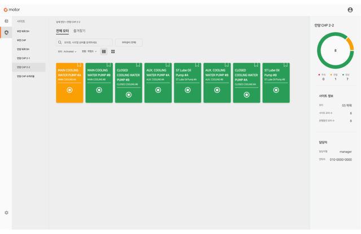Bookmark the MAIN COOLING WATER PUMP #B card
Image resolution: width=361 pixels, height=234 pixels.
pos(108,65)
